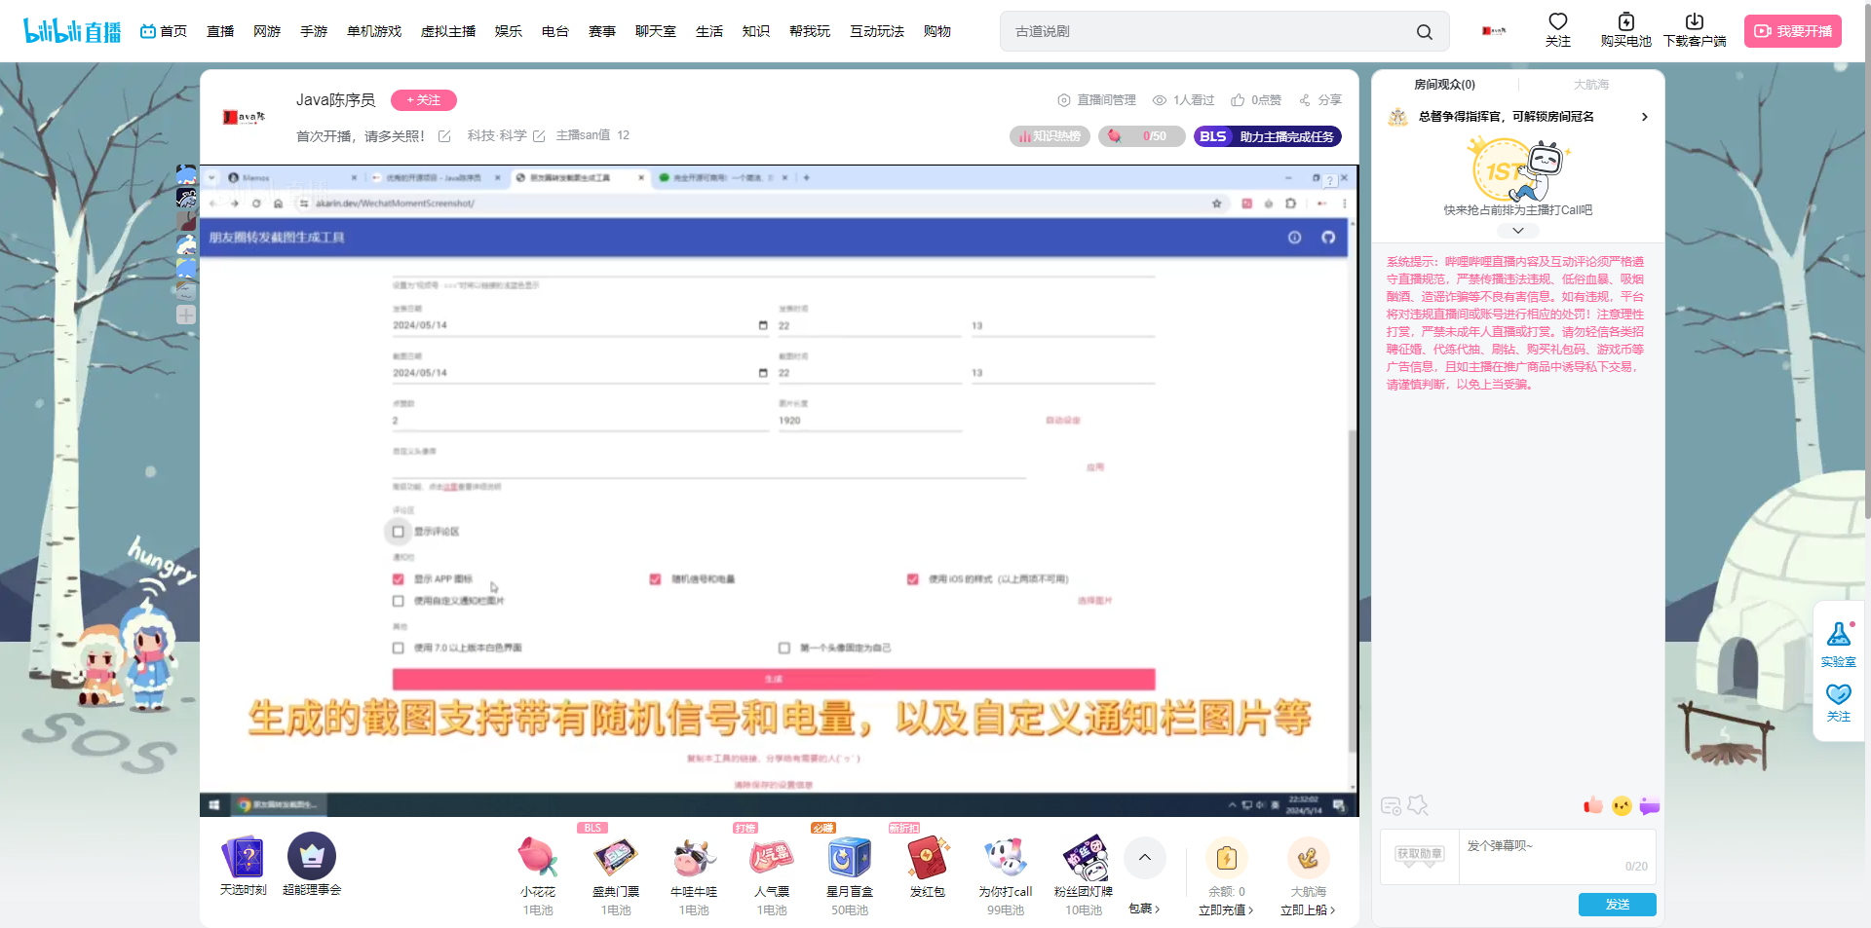
Task: Open the 包裹 package expander
Action: (x=1144, y=909)
